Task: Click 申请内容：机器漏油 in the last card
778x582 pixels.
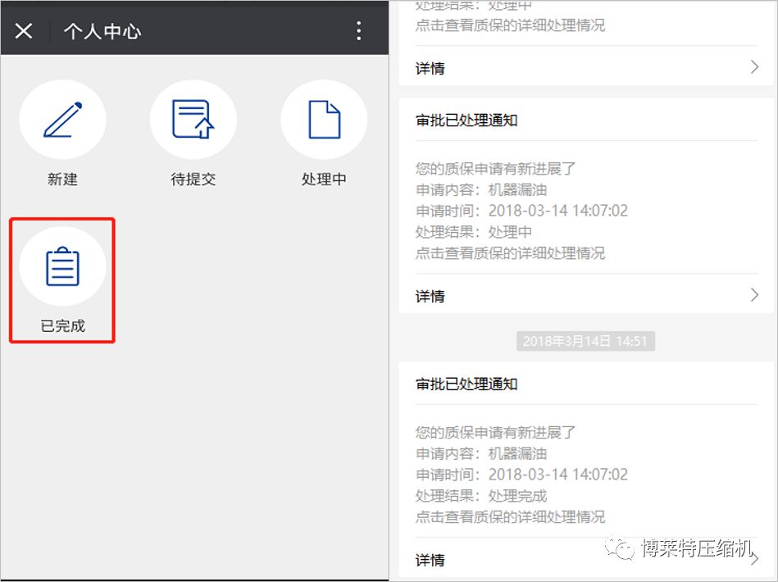Action: click(480, 453)
